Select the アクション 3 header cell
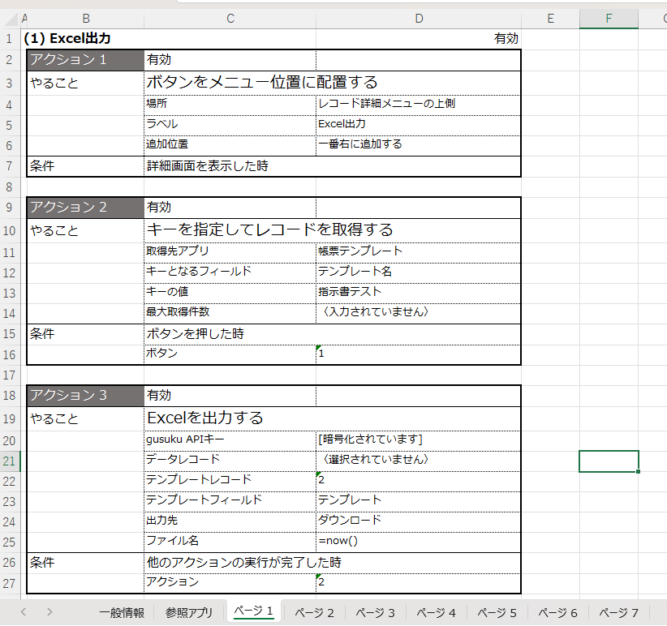 point(85,396)
